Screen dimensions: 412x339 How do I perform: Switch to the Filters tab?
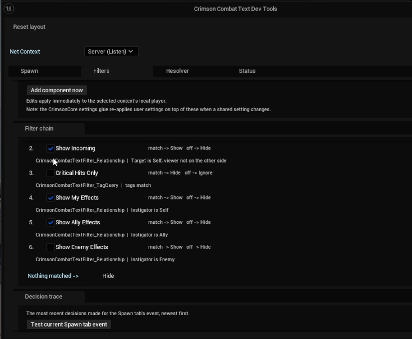pos(117,71)
